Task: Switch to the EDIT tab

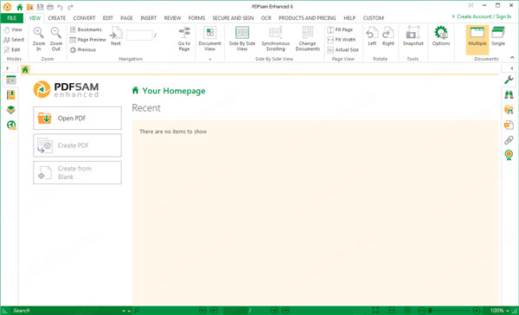Action: click(108, 18)
